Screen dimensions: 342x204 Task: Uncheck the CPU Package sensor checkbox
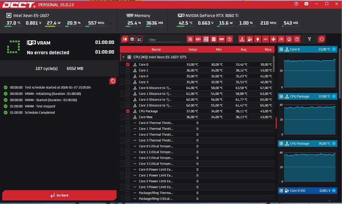tap(128, 111)
